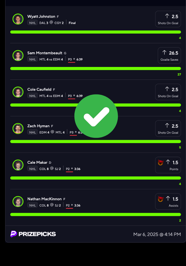Click Cale Makar's player avatar

(18, 165)
